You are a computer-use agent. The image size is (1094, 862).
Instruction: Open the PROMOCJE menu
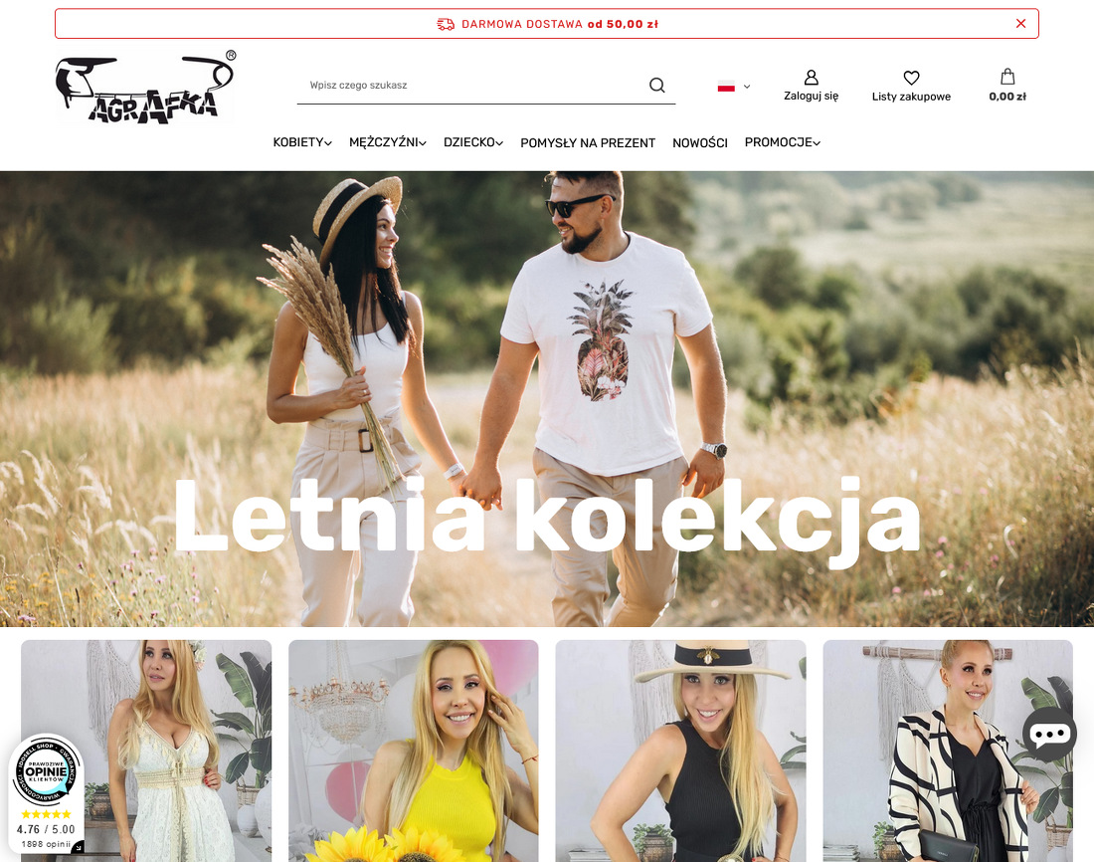pyautogui.click(x=782, y=142)
